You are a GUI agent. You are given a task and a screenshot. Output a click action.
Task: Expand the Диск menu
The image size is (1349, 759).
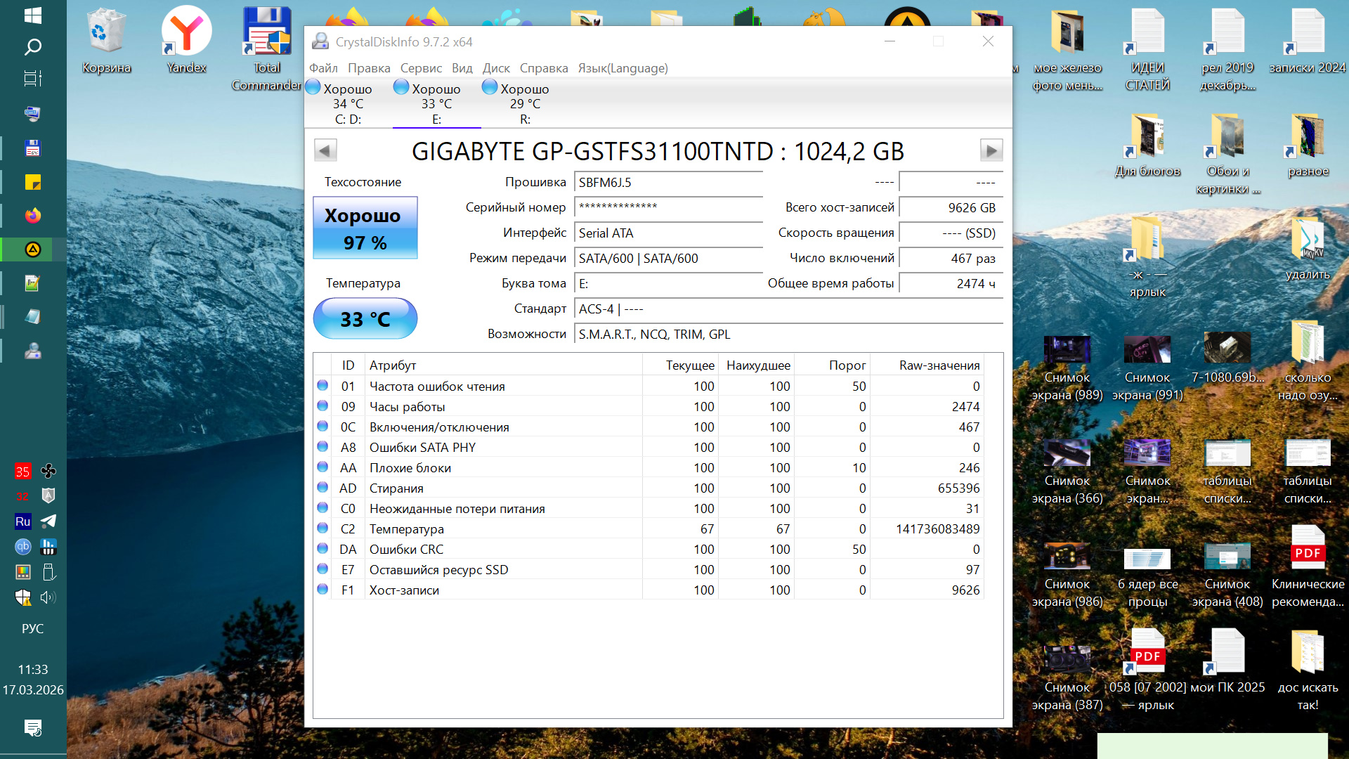click(x=496, y=68)
